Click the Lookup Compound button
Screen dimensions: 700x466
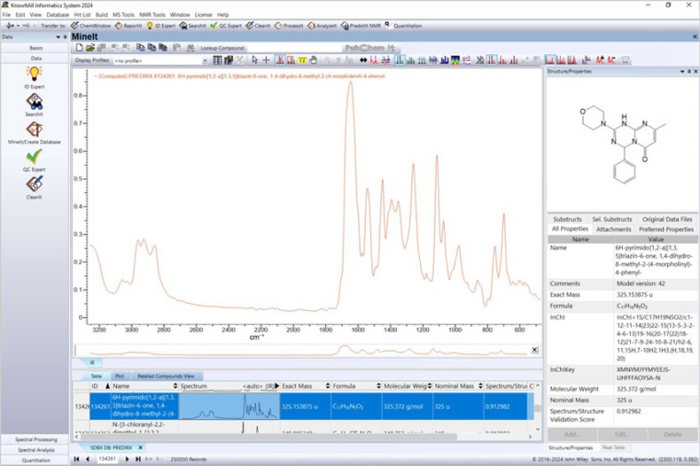click(223, 47)
